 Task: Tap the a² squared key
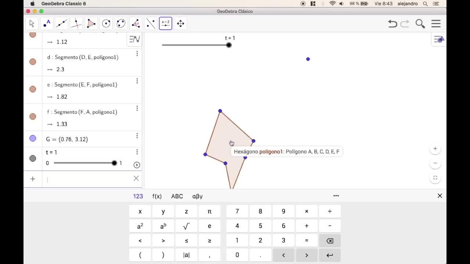click(x=140, y=226)
